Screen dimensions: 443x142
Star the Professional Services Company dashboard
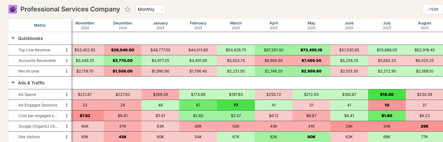click(128, 10)
